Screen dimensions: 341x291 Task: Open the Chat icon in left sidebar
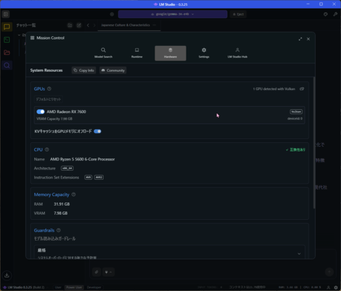tap(6, 27)
